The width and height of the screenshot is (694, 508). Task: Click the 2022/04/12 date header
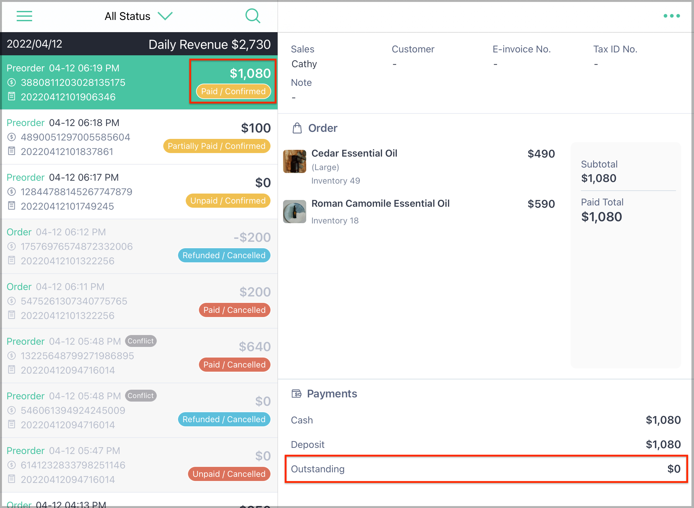click(x=35, y=44)
